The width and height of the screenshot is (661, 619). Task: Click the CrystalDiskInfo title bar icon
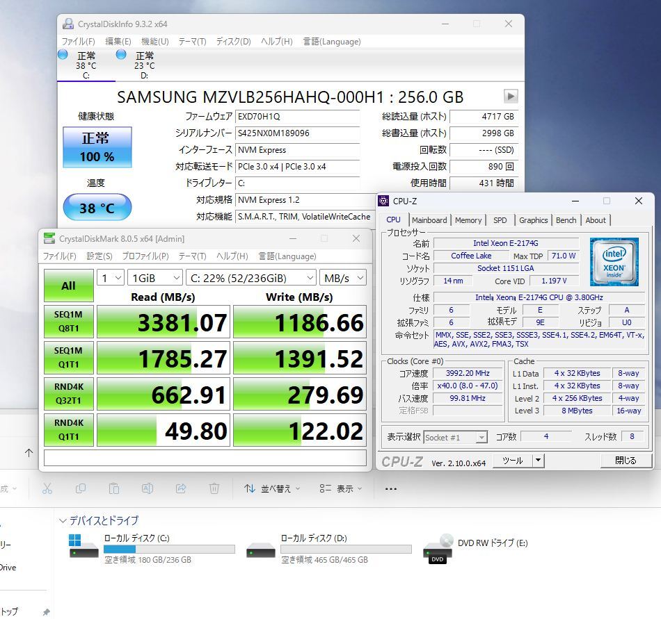pyautogui.click(x=68, y=24)
